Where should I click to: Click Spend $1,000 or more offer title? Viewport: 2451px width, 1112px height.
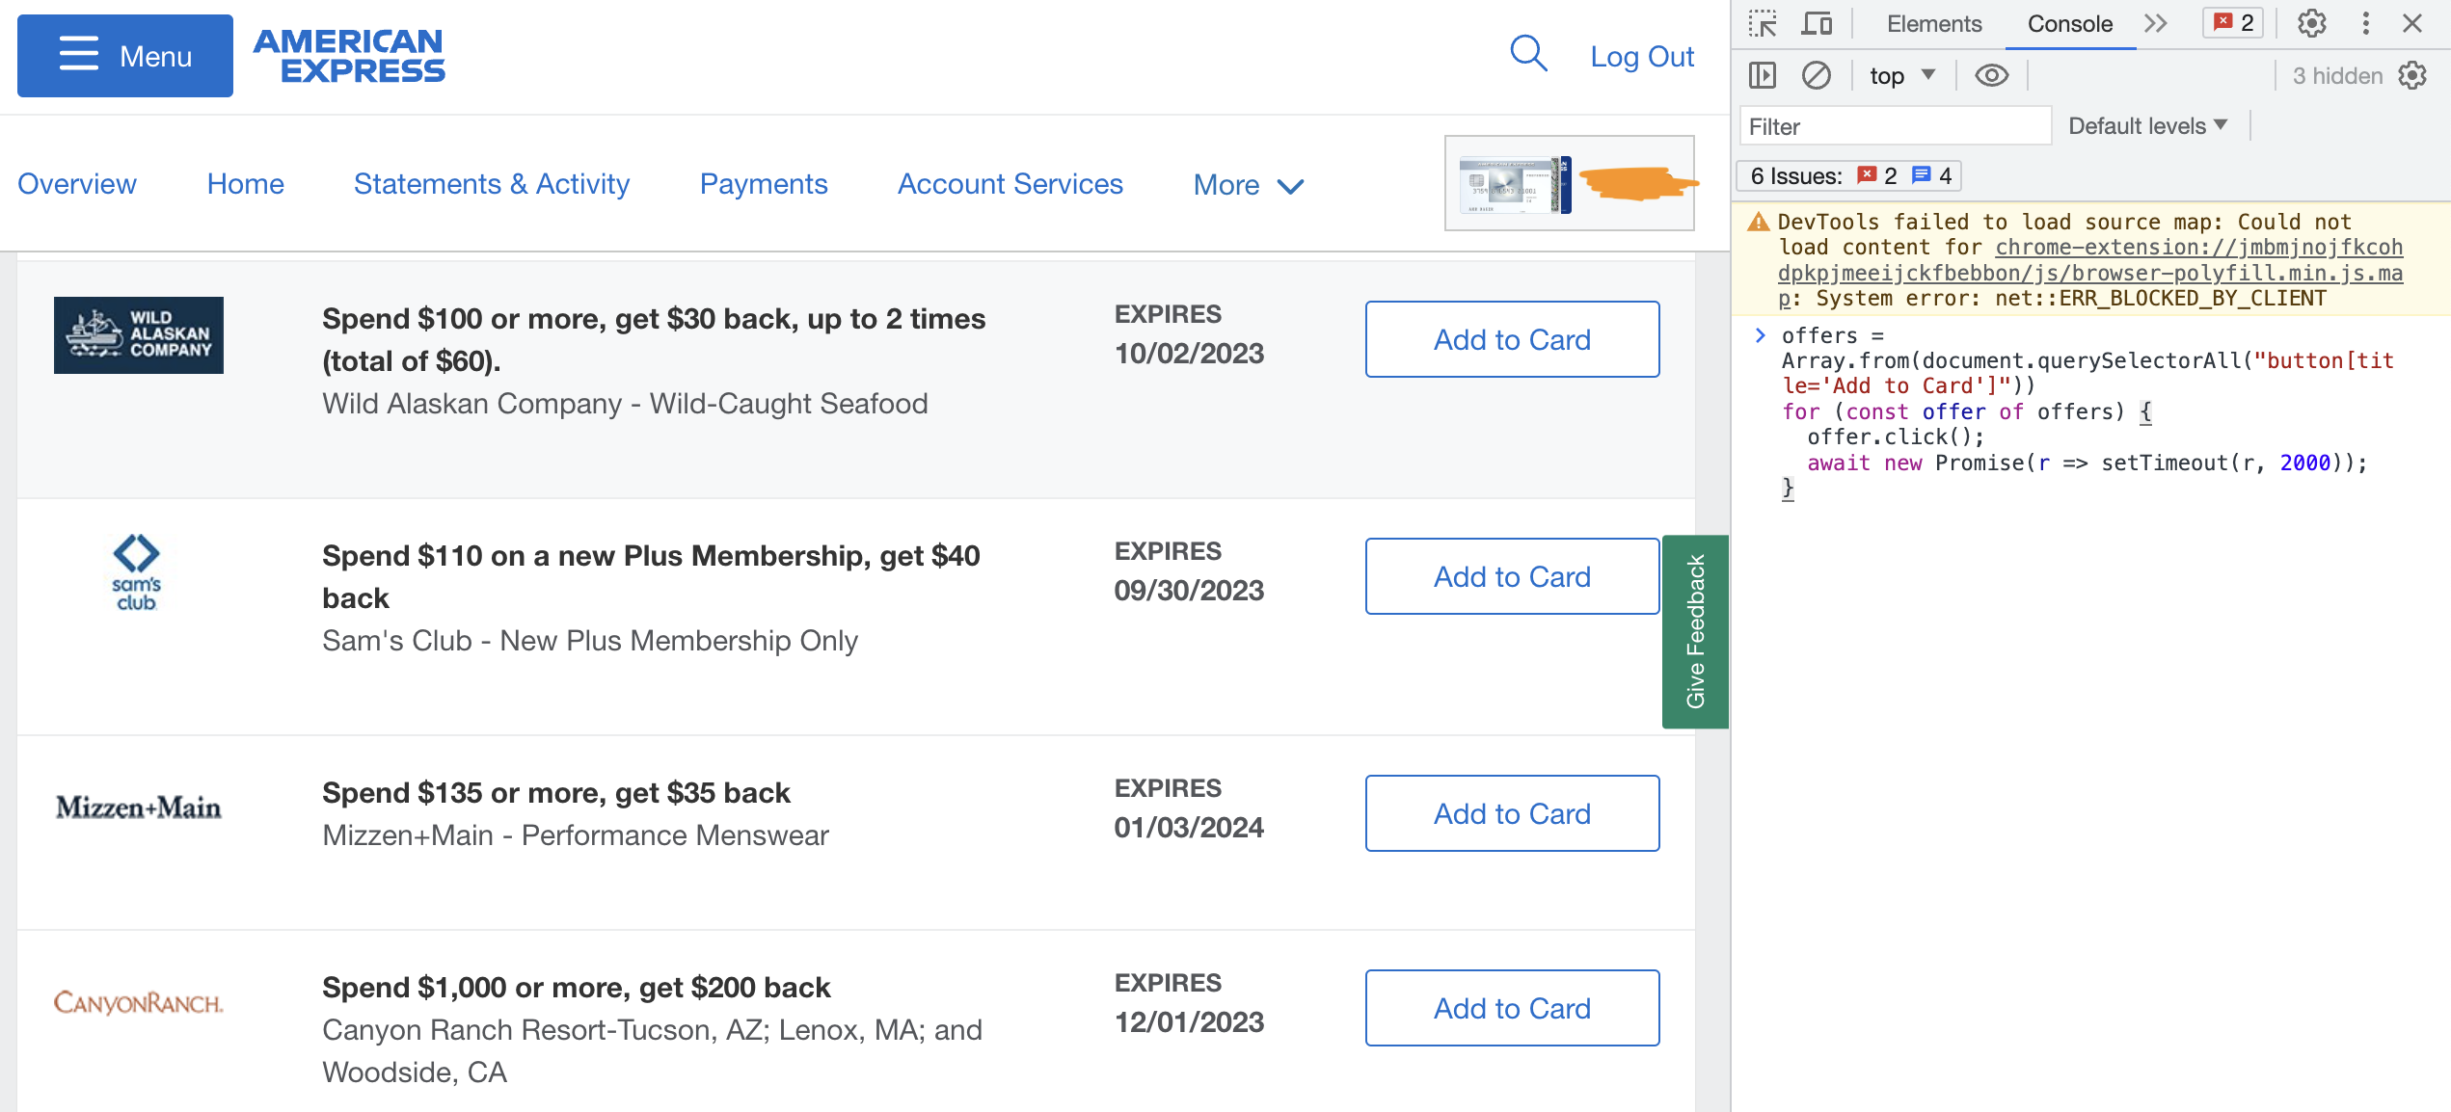[577, 988]
